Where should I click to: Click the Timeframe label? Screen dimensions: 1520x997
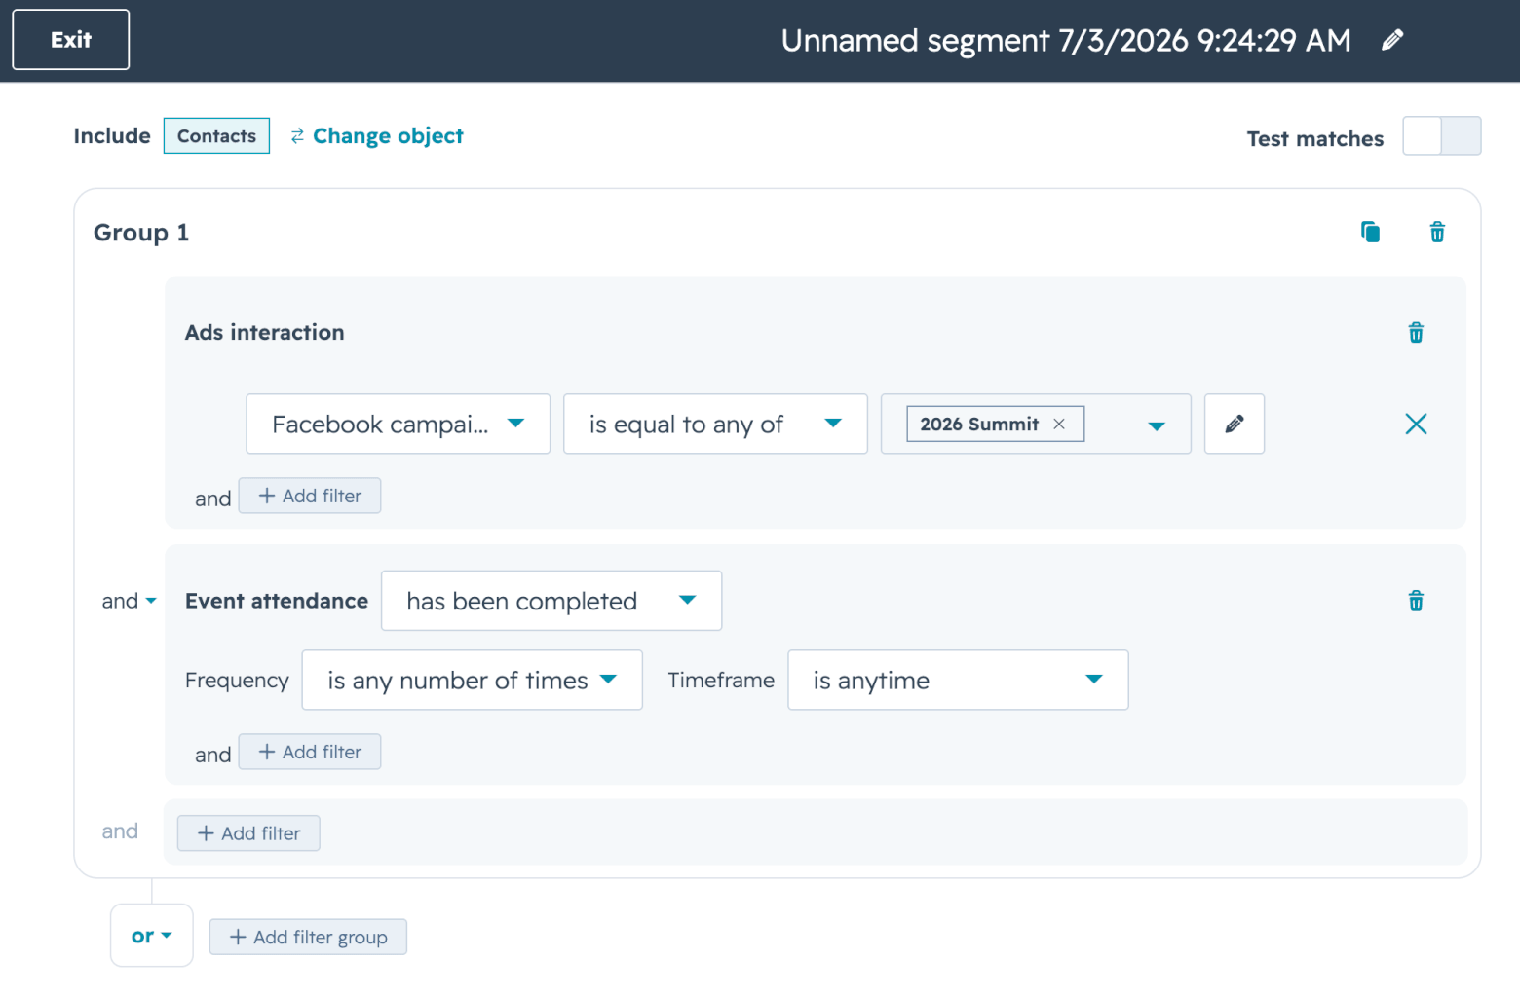click(721, 680)
